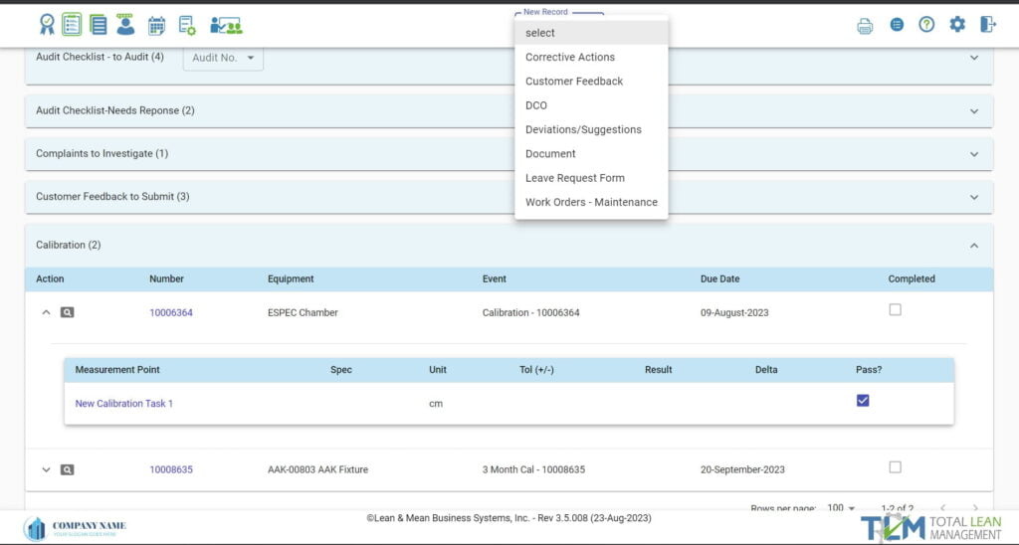This screenshot has height=545, width=1019.
Task: Click Complaints to Investigate (1) title
Action: pyautogui.click(x=102, y=153)
